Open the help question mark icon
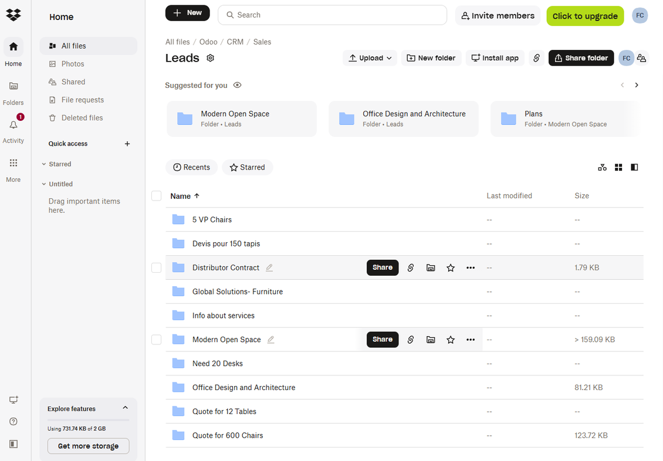 [13, 421]
